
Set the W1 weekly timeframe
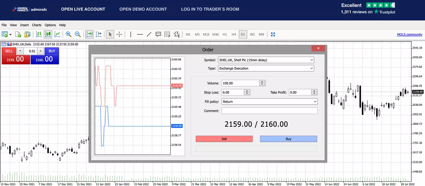pos(252,34)
